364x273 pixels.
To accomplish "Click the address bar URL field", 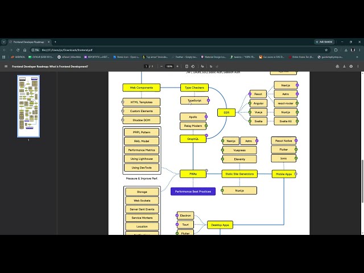I will (181, 50).
